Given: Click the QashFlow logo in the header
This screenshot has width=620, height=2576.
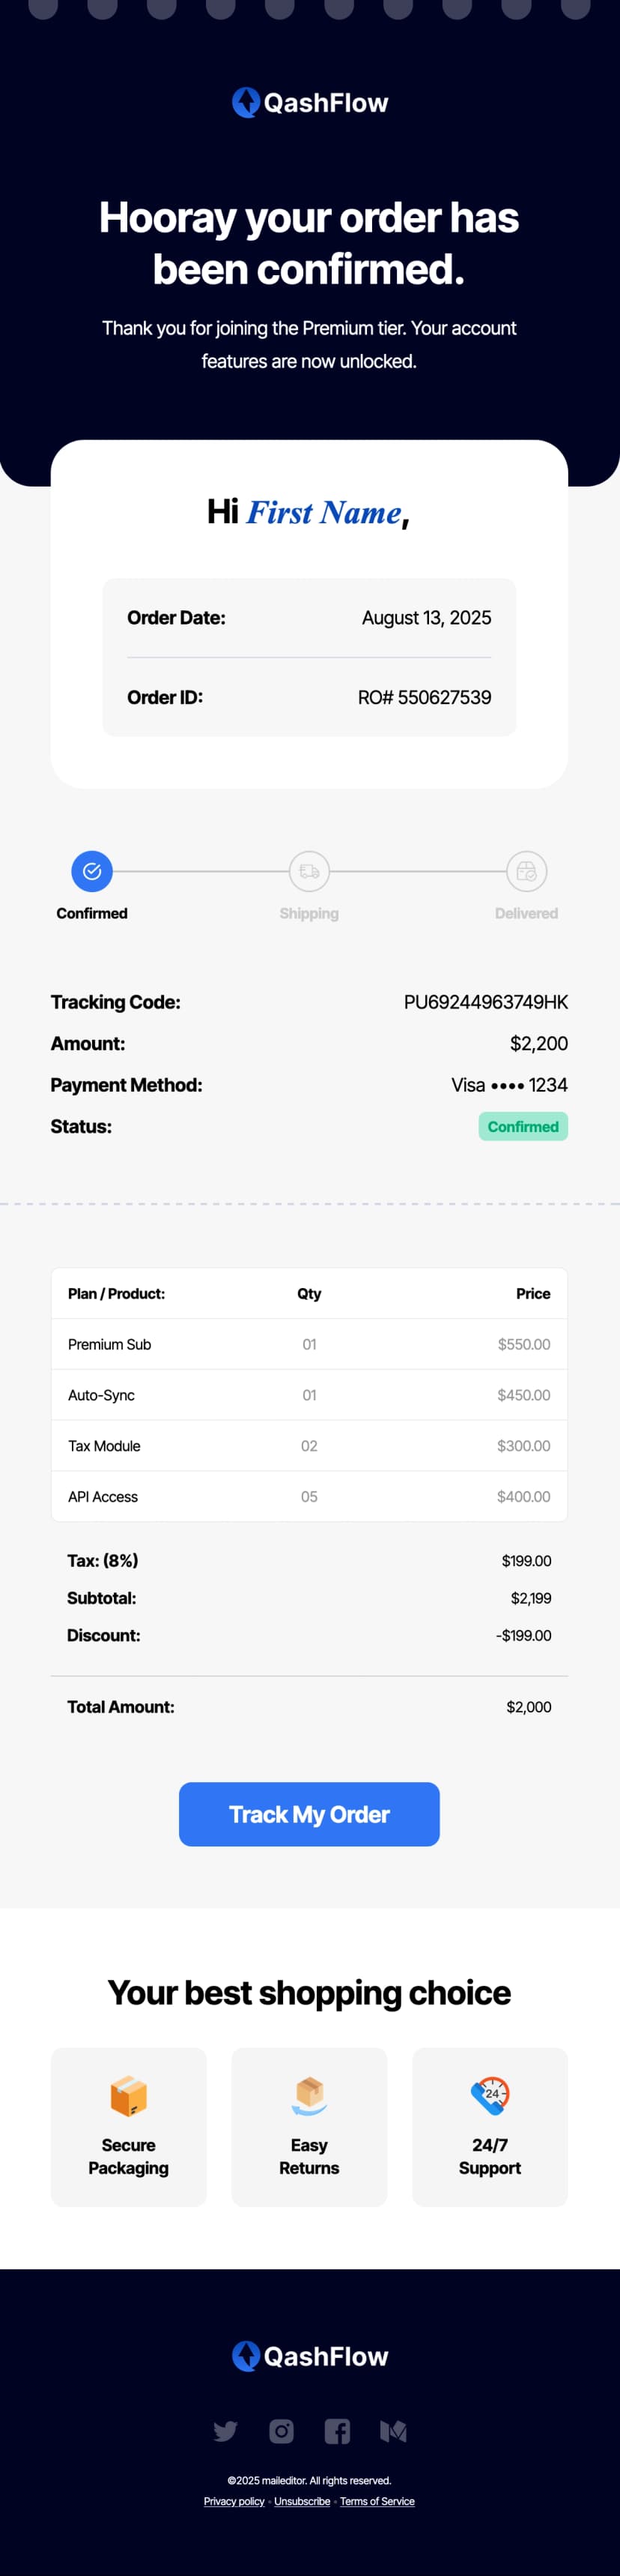Looking at the screenshot, I should coord(309,102).
